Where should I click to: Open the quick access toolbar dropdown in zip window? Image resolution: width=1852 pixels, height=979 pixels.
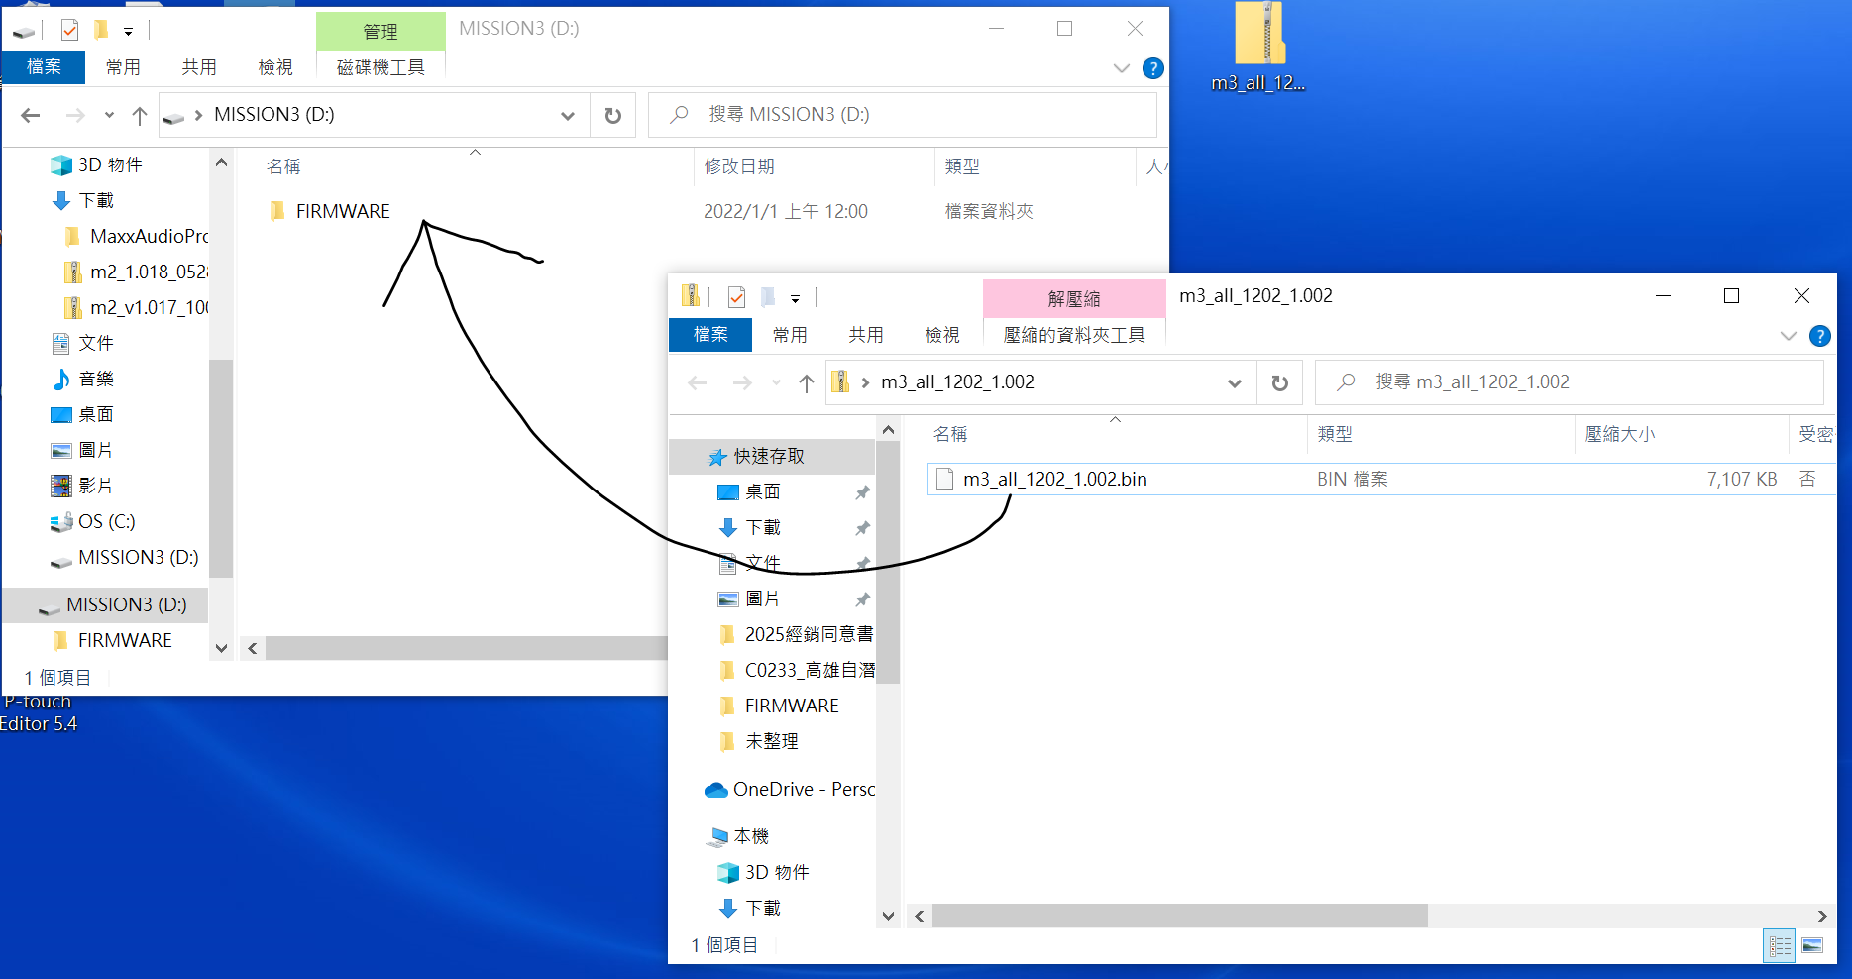pyautogui.click(x=795, y=298)
